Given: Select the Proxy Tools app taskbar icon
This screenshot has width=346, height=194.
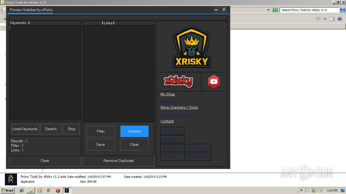Looking at the screenshot, I should 67,190.
